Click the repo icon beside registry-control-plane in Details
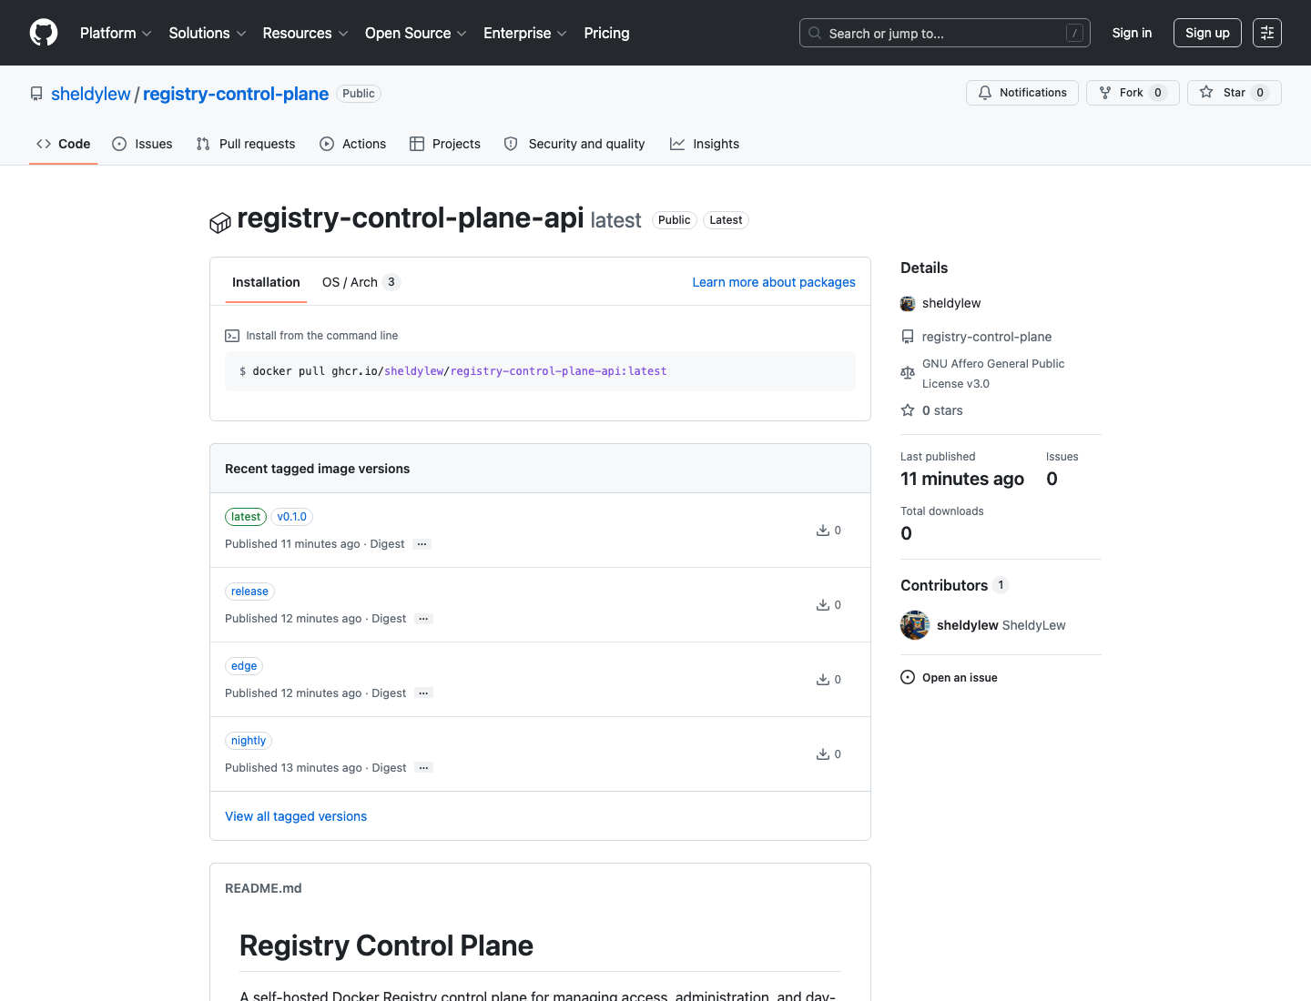 click(x=908, y=337)
